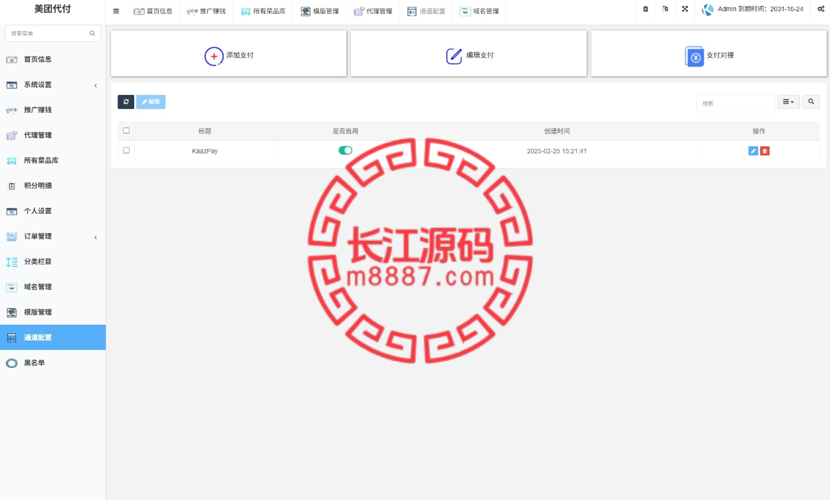This screenshot has height=500, width=830.
Task: Click the 首页信息 sidebar icon
Action: 11,60
